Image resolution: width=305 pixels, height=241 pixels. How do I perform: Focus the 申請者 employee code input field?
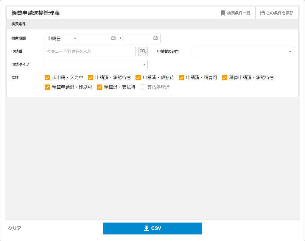click(90, 51)
